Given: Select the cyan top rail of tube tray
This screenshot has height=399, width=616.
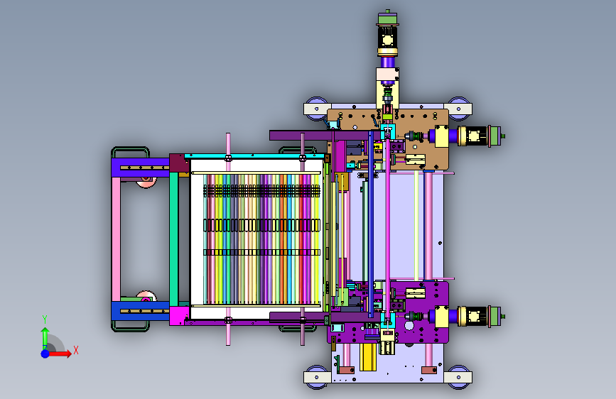Looking at the screenshot, I should click(x=255, y=156).
